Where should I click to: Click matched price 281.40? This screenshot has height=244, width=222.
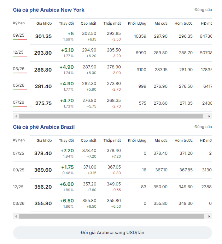[43, 86]
